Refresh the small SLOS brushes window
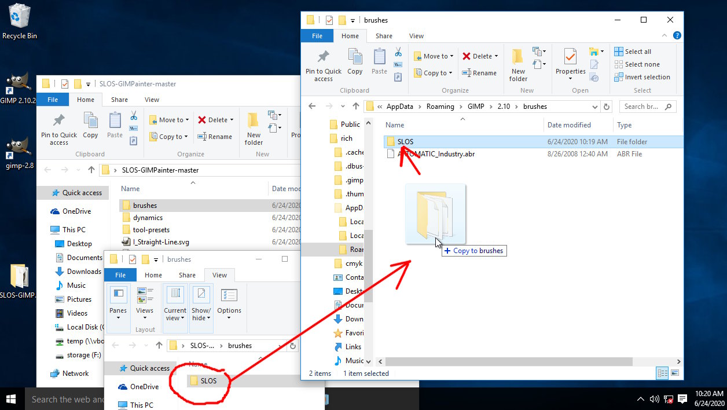 pos(293,346)
